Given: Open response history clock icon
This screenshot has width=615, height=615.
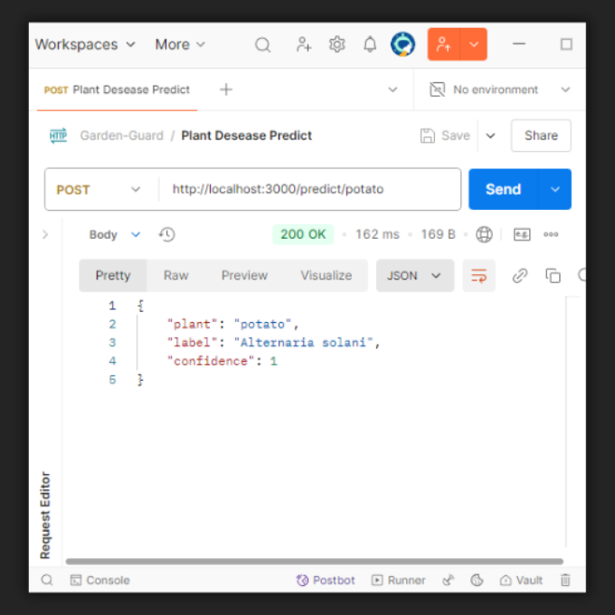Looking at the screenshot, I should click(166, 234).
